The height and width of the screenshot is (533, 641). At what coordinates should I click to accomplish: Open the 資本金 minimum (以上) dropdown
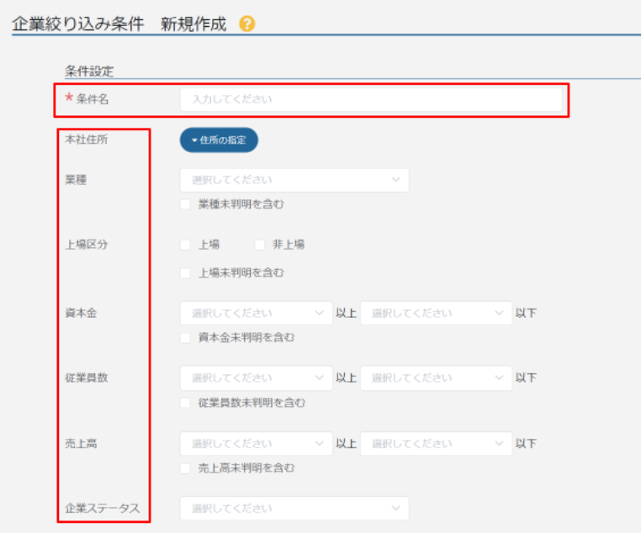256,313
